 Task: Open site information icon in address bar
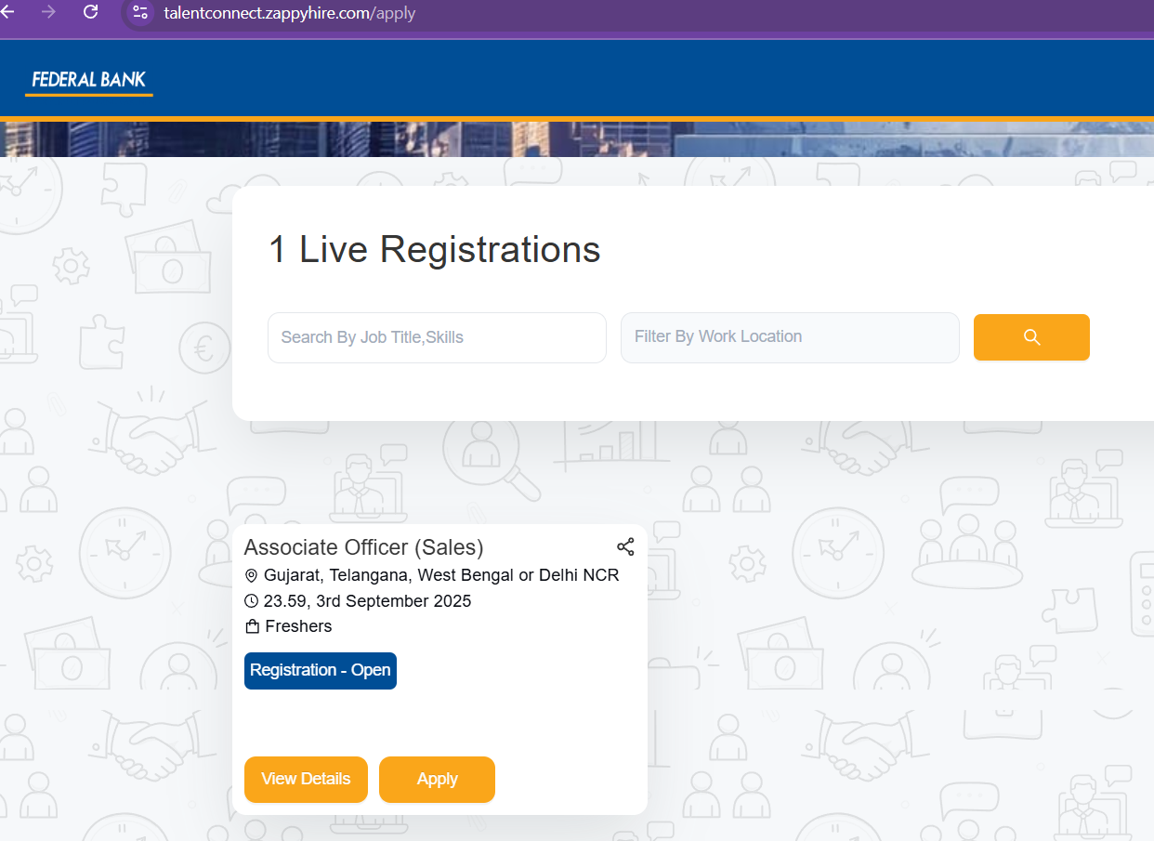(x=140, y=13)
